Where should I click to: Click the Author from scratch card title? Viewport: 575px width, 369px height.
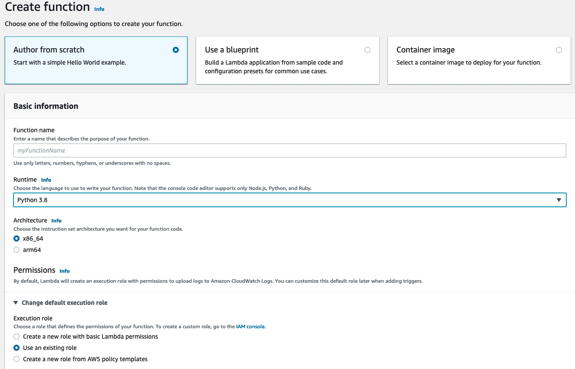click(49, 50)
